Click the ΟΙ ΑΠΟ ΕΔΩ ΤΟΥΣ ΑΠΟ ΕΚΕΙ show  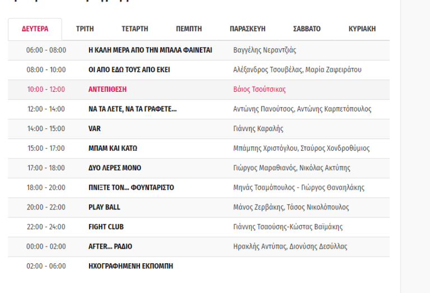[129, 70]
